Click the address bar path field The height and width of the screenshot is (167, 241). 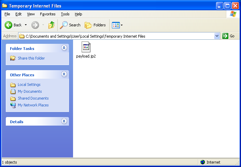[116, 36]
